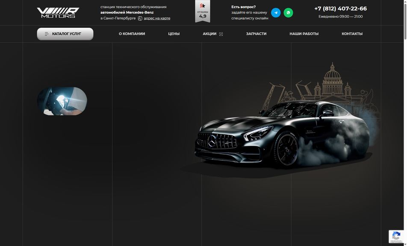Call the phone number +7 (812) 407-22-66
This screenshot has width=407, height=246.
tap(340, 9)
